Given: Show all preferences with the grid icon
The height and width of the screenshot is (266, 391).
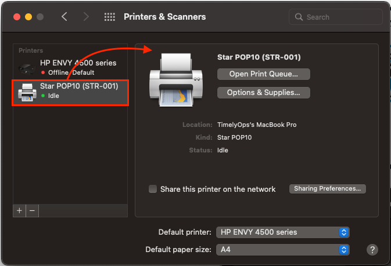Looking at the screenshot, I should point(109,17).
